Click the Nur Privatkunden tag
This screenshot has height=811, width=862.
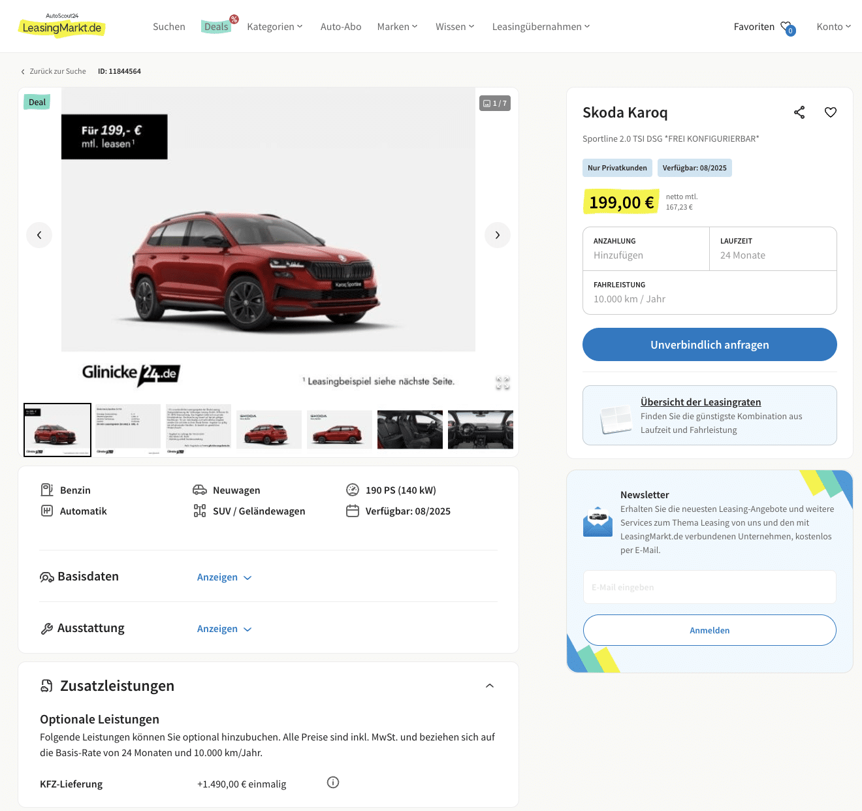click(x=617, y=168)
